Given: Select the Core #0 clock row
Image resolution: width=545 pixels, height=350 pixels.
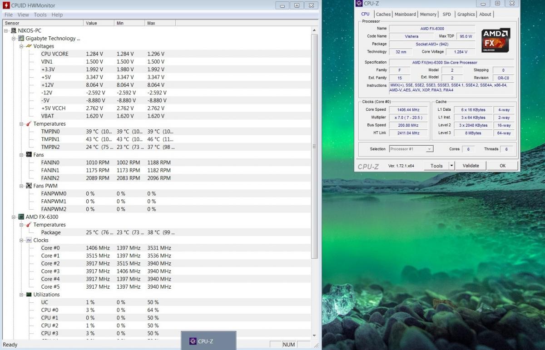Looking at the screenshot, I should pos(156,248).
